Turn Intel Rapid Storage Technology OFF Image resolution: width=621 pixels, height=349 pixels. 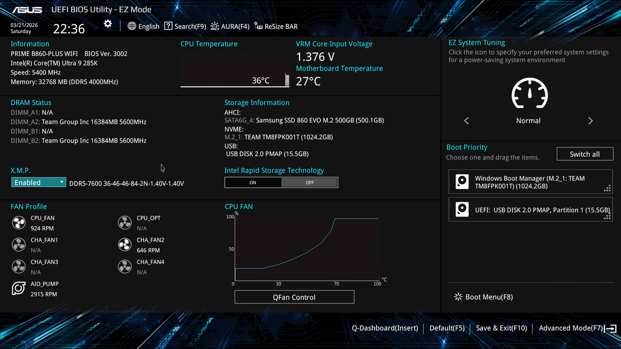coord(310,183)
